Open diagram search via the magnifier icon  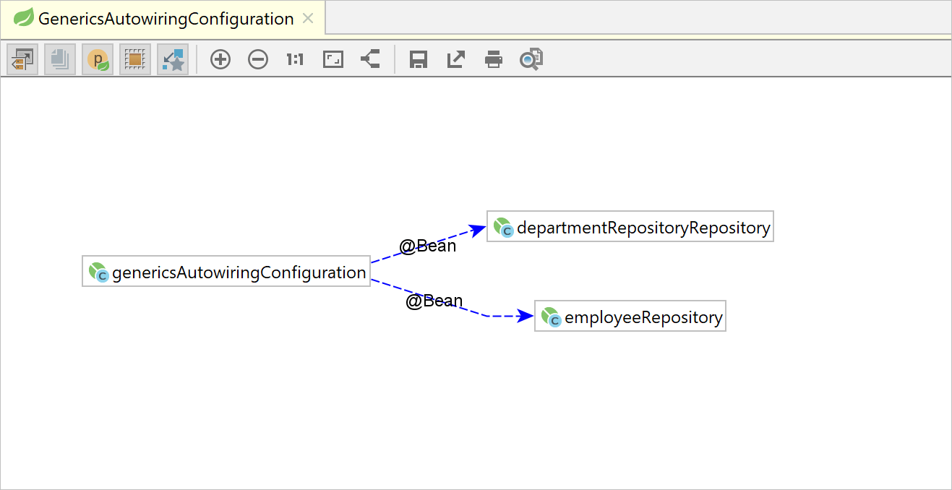point(531,59)
